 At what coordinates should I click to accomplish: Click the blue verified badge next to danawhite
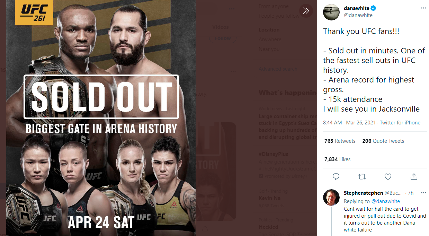374,8
